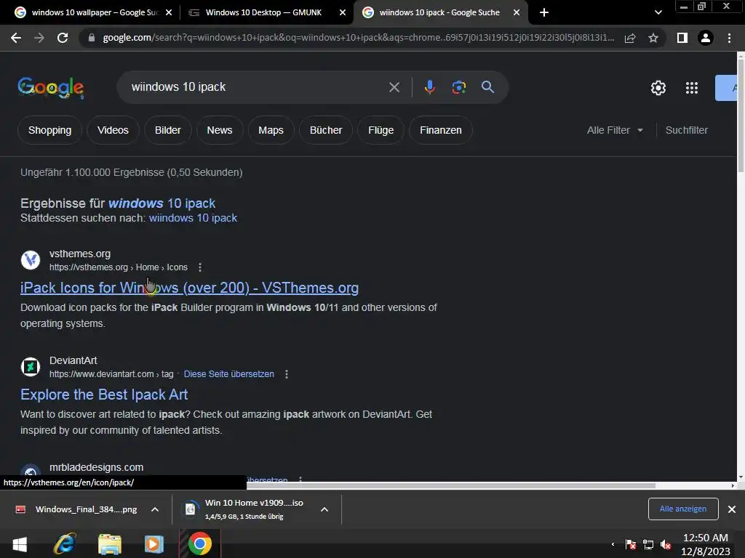745x558 pixels.
Task: Open media player from taskbar
Action: (154, 543)
